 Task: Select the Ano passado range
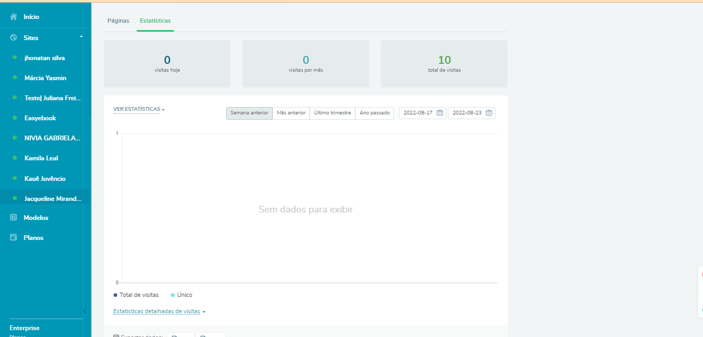point(374,113)
